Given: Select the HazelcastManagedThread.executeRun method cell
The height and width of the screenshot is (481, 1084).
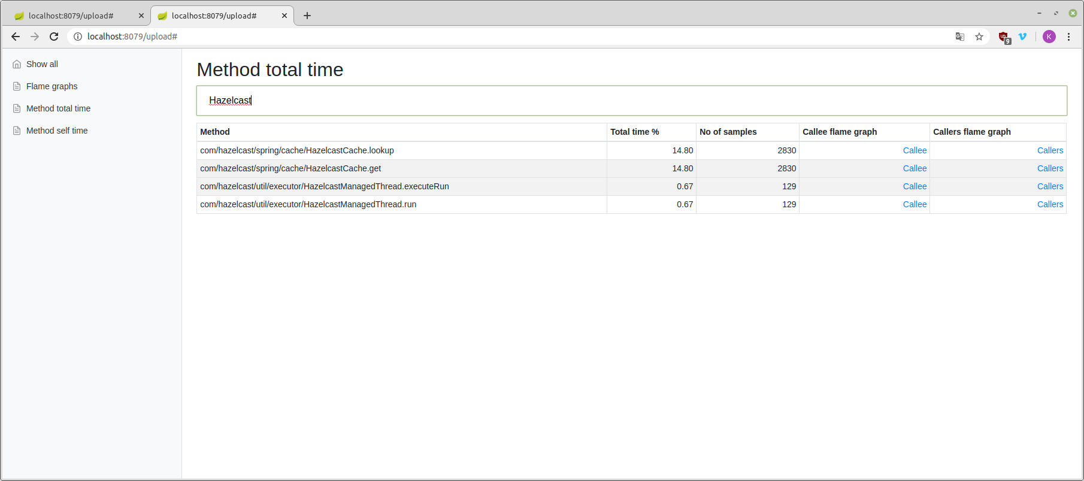Looking at the screenshot, I should 402,186.
